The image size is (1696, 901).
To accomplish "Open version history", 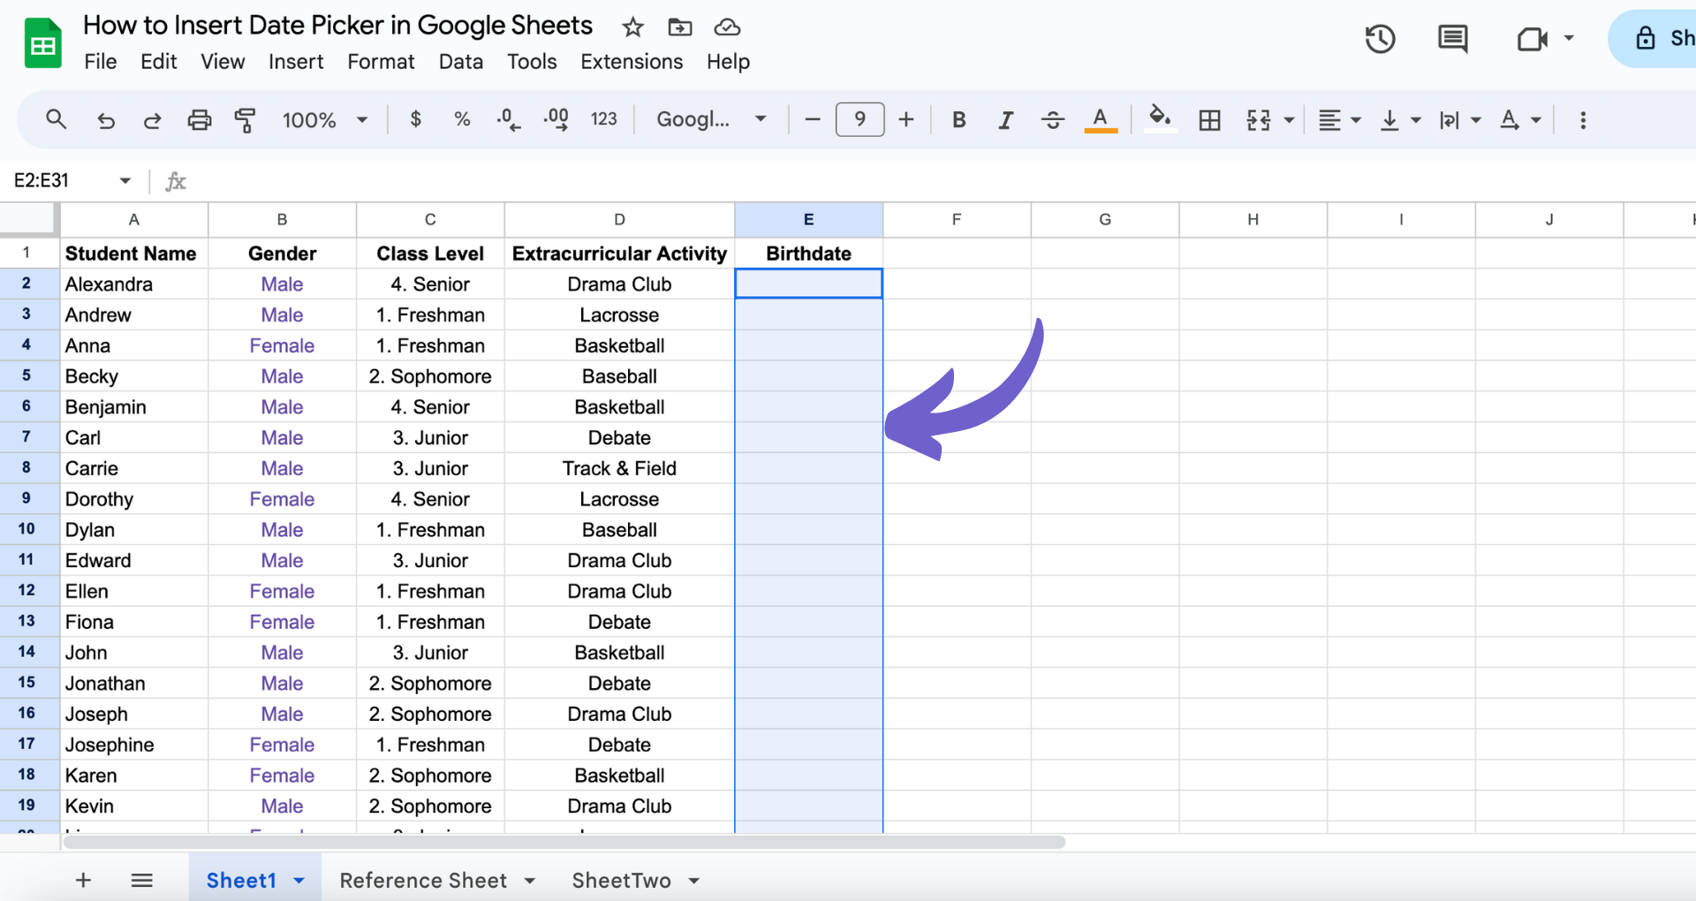I will tap(1380, 40).
